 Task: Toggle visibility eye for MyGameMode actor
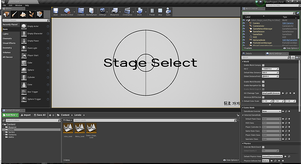244,40
